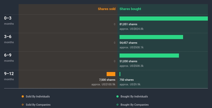This screenshot has width=212, height=108.
Task: Click the Bought By Companies legend label
Action: pos(135,105)
